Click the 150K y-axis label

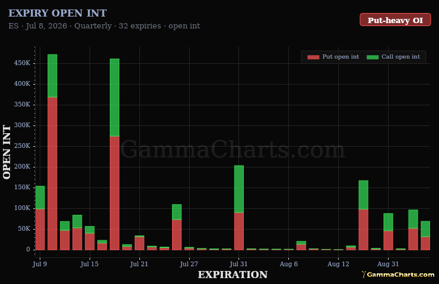pyautogui.click(x=22, y=188)
